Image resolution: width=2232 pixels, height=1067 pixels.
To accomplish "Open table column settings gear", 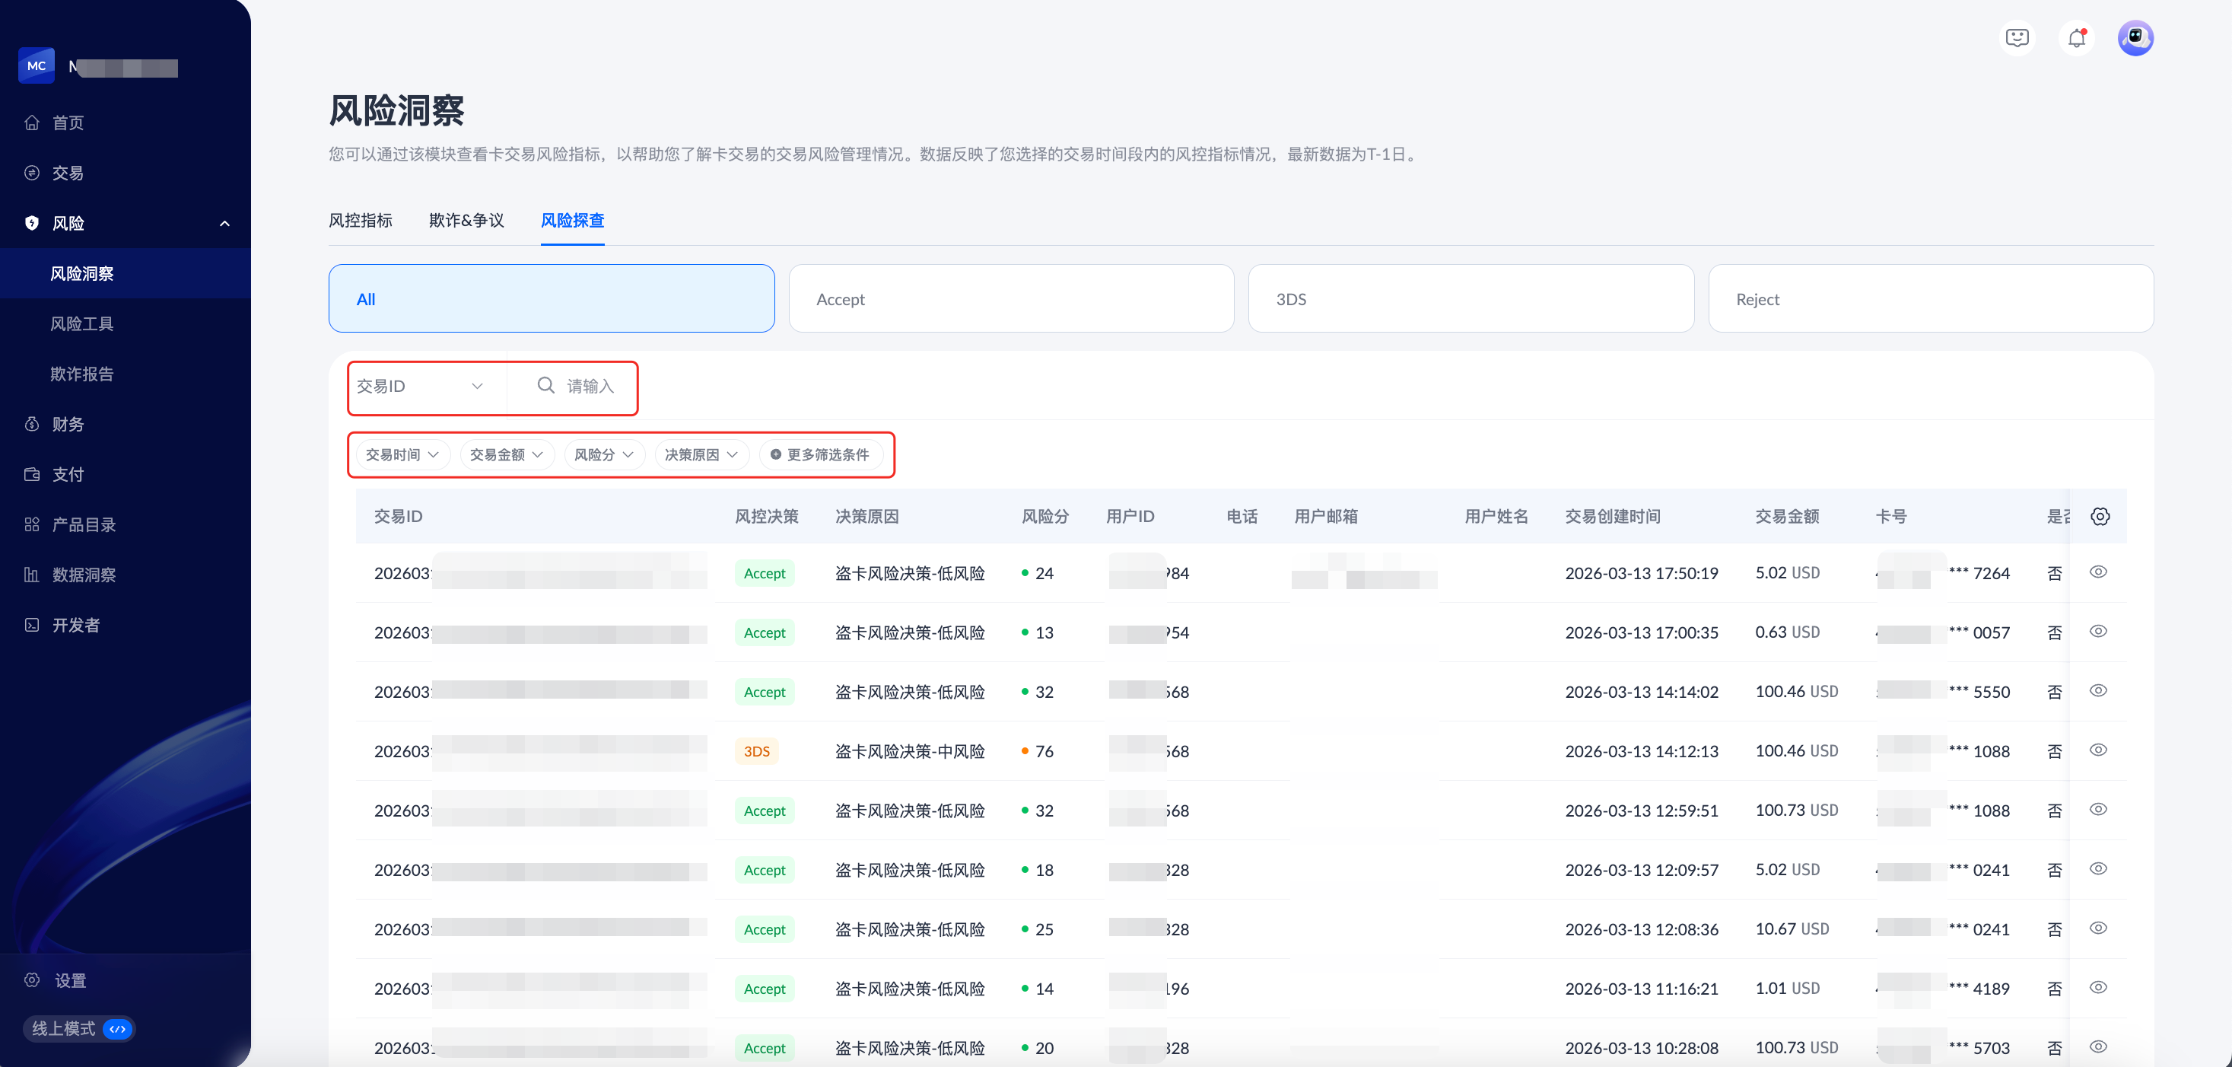I will (2100, 517).
